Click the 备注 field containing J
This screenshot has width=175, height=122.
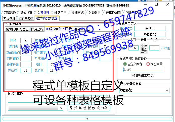pyautogui.click(x=52, y=65)
